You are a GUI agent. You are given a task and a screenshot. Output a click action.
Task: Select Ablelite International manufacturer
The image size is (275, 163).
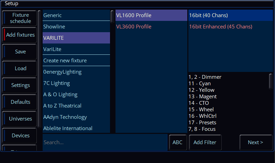point(76,128)
